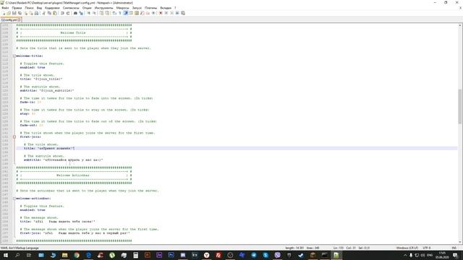Click the scrollbar up arrow
Image resolution: width=463 pixels, height=260 pixels.
click(460, 26)
